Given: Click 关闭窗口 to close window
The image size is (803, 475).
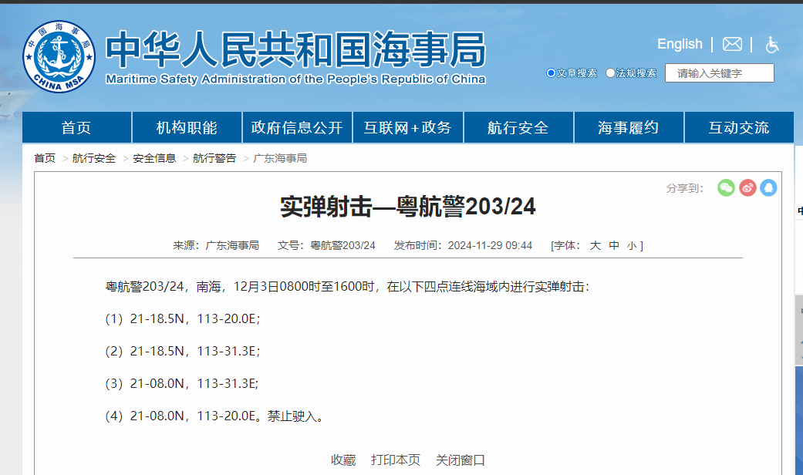Looking at the screenshot, I should tap(461, 460).
